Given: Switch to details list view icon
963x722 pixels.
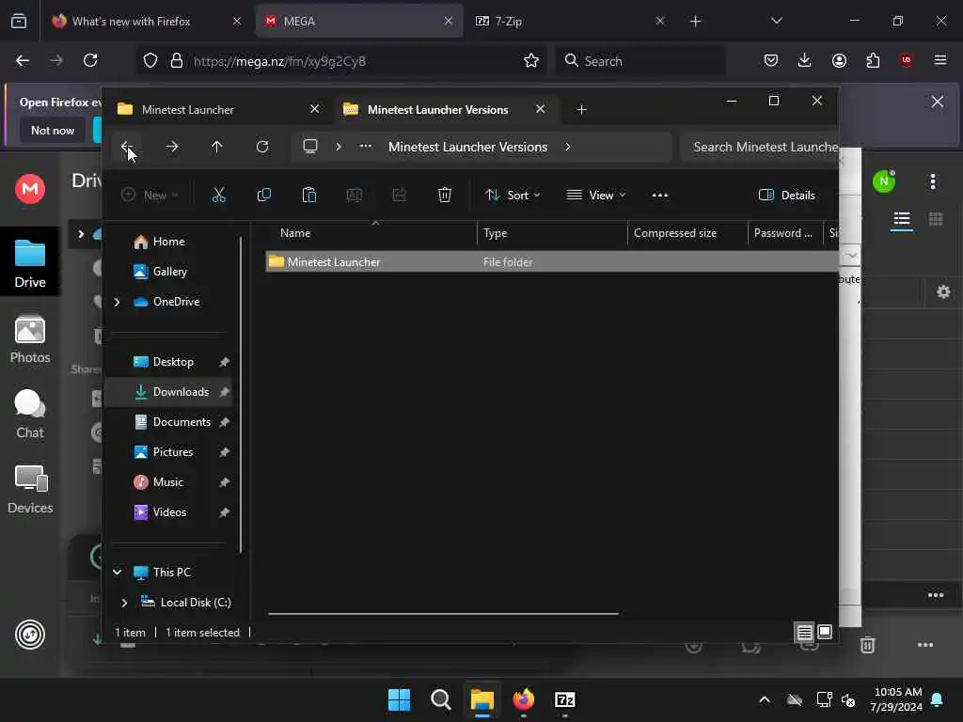Looking at the screenshot, I should [x=805, y=632].
